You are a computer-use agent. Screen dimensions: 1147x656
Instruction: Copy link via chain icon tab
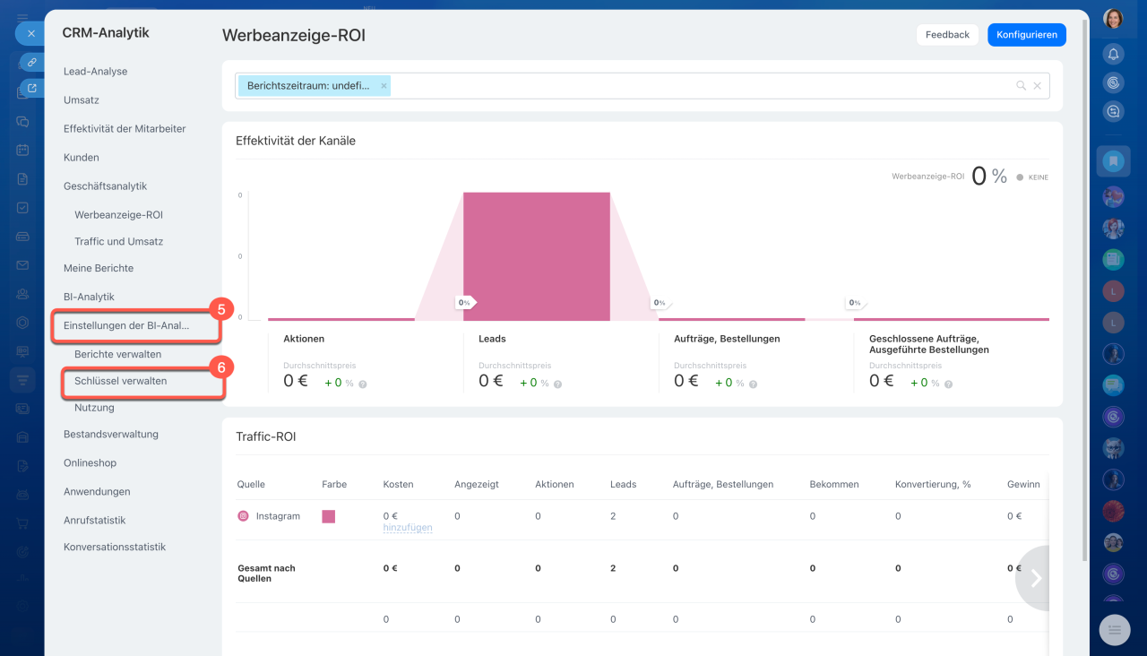coord(31,63)
